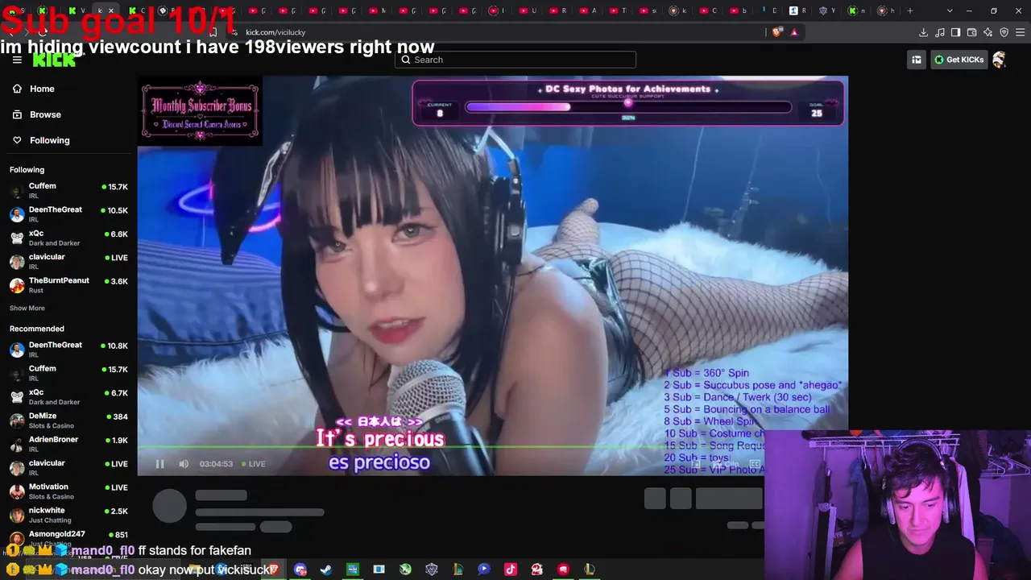
Task: Open a new browser tab
Action: 910,10
